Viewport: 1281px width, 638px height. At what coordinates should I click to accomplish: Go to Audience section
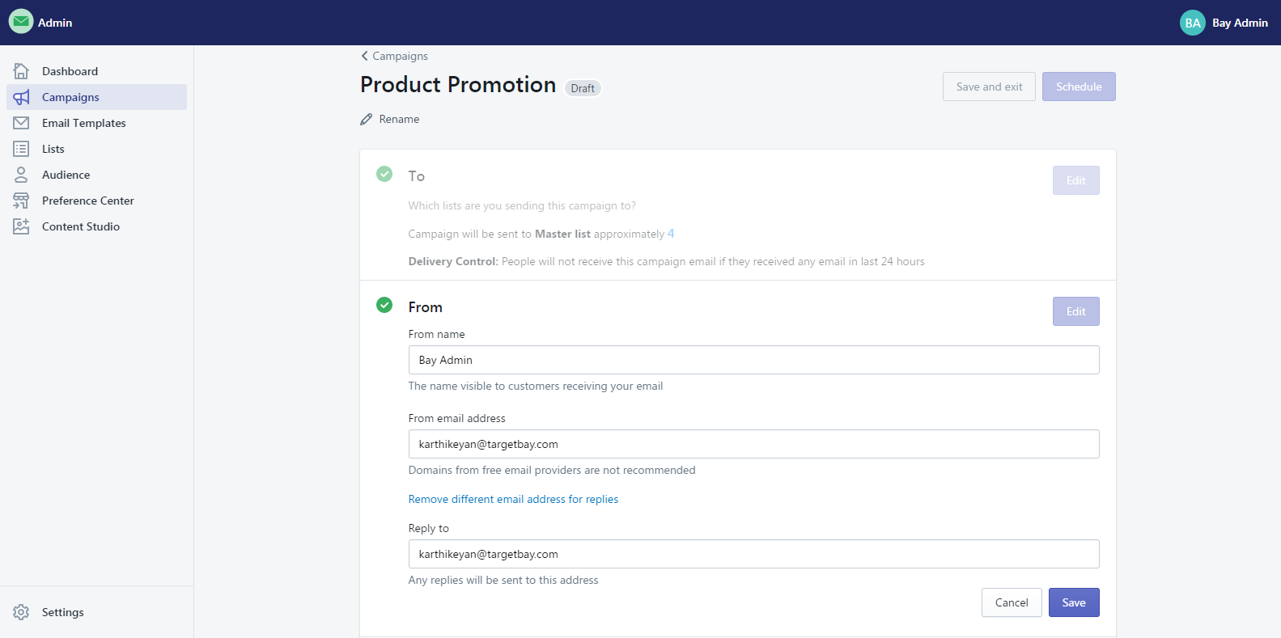click(x=96, y=175)
